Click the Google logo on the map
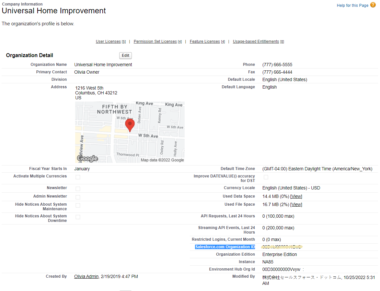 87,159
